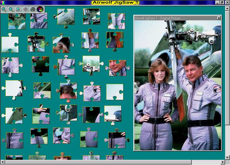Select the raised arm holding blade piece
This screenshot has height=165, width=230.
90,40
